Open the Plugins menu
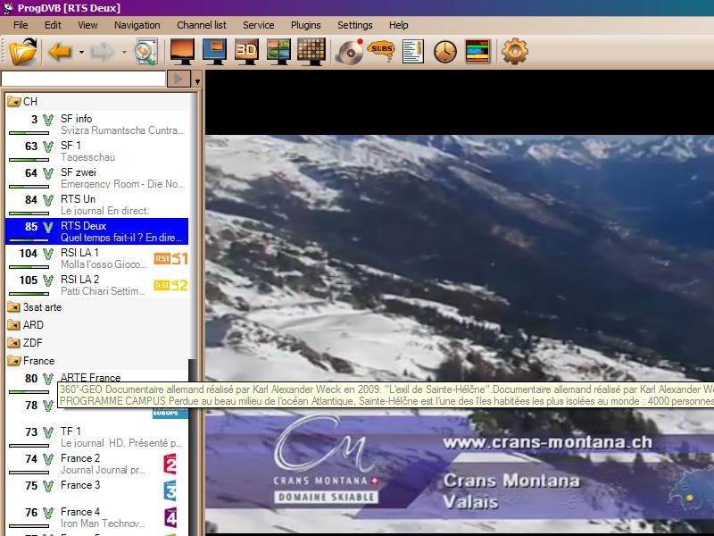This screenshot has width=714, height=536. click(x=306, y=25)
